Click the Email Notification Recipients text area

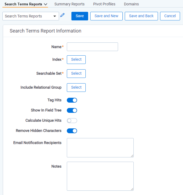click(x=100, y=148)
